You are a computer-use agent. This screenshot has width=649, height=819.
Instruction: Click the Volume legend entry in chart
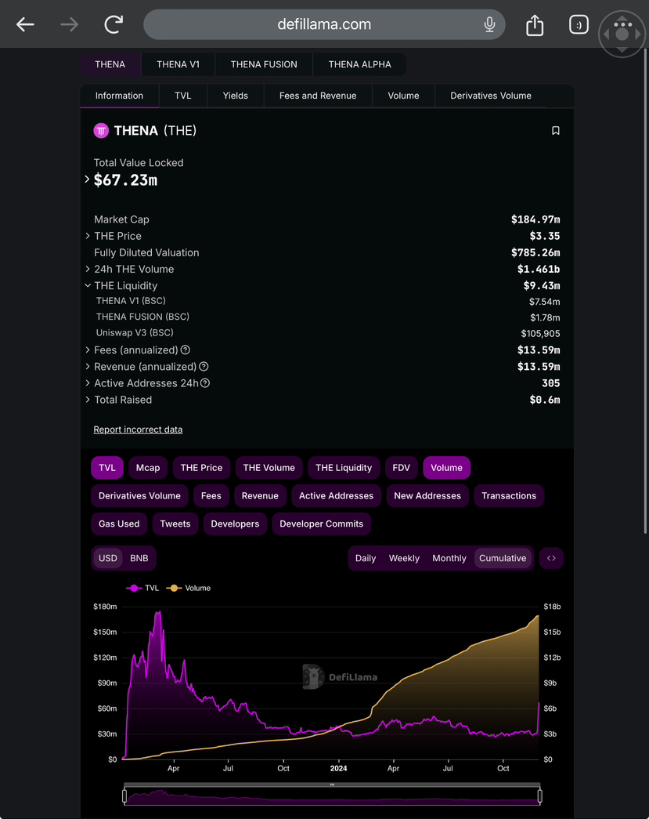pyautogui.click(x=189, y=588)
